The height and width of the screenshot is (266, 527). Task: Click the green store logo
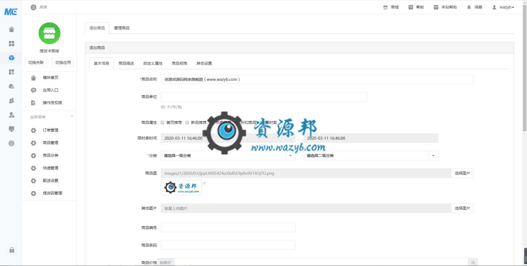click(49, 33)
